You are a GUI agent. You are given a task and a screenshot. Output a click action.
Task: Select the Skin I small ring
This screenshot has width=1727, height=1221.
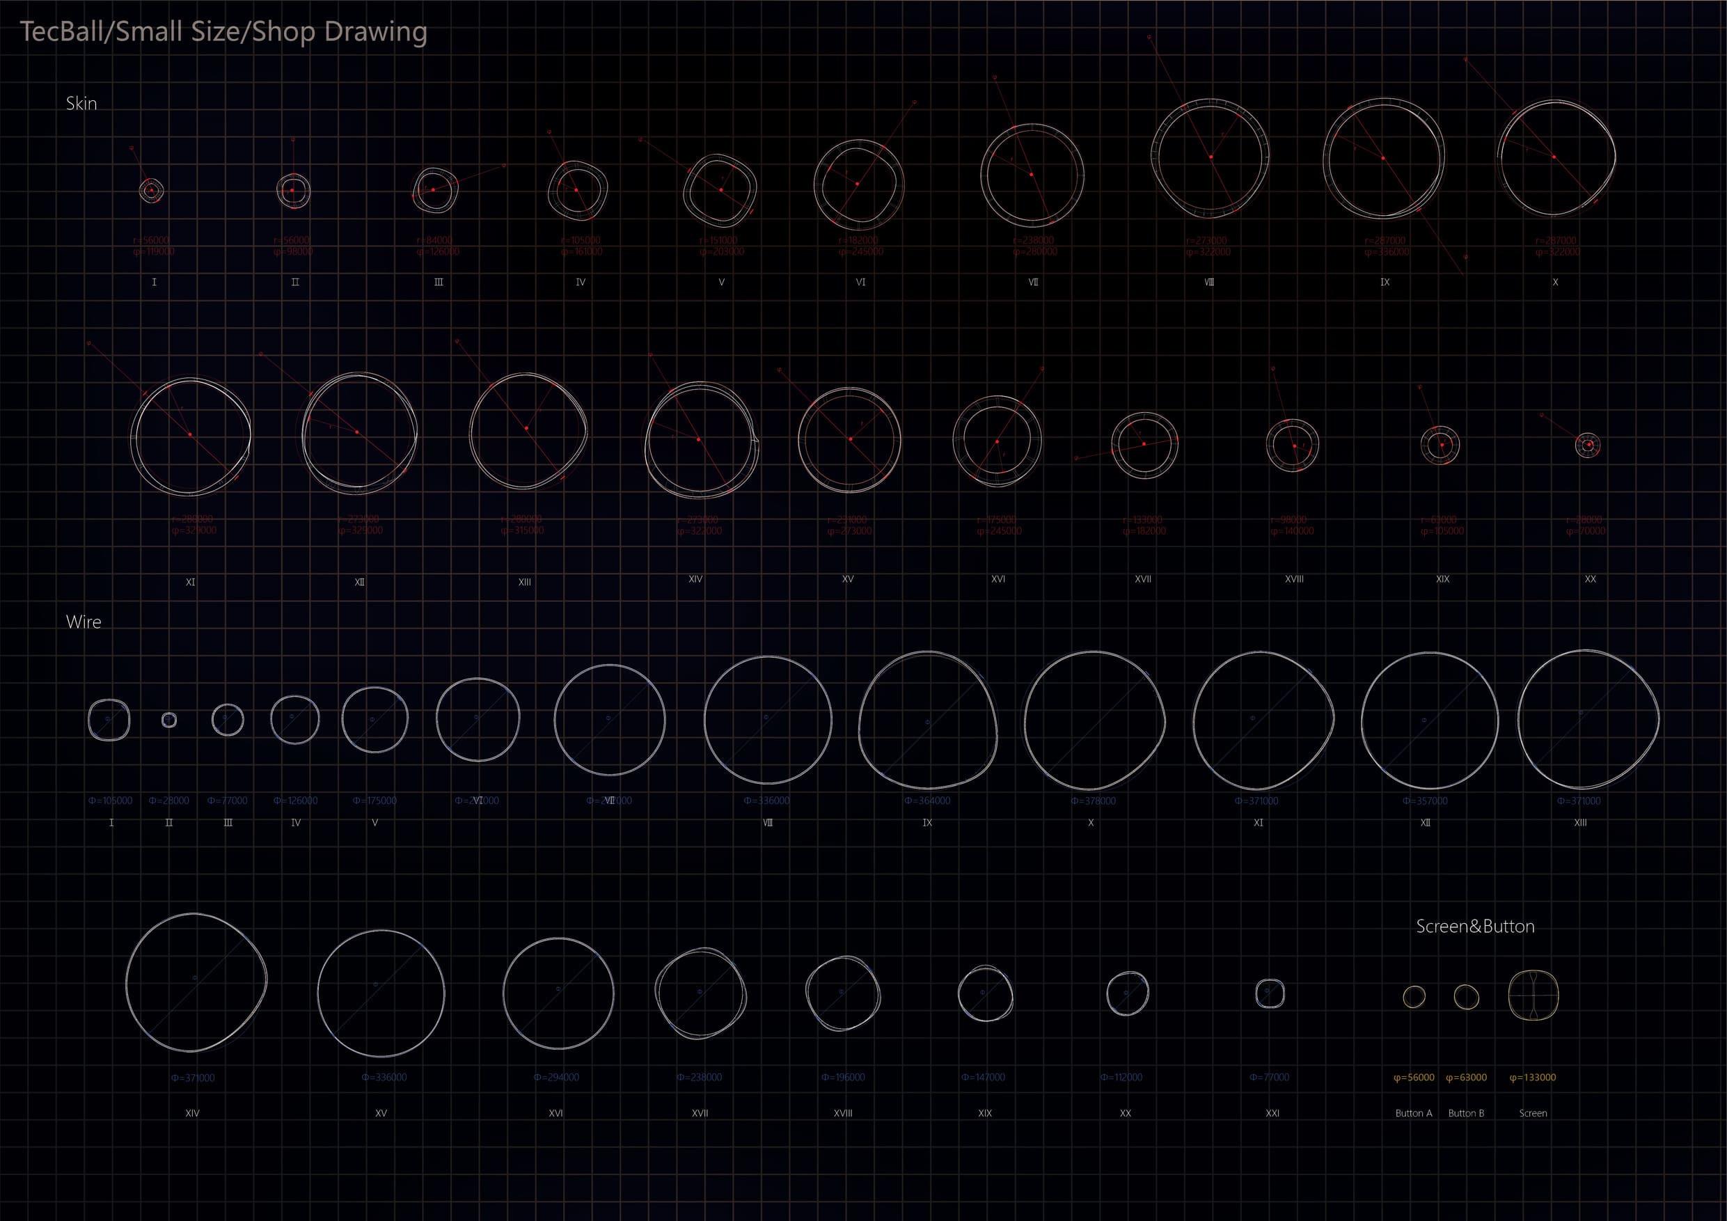point(152,190)
